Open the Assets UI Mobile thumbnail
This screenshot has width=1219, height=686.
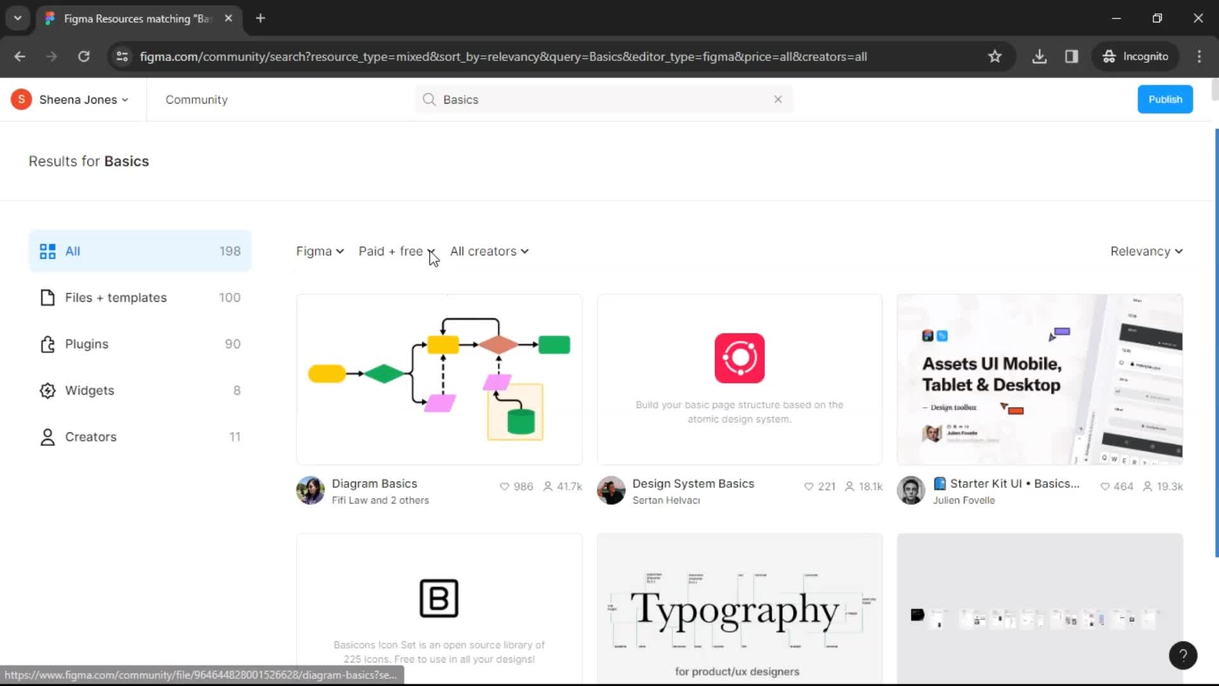[x=1040, y=379]
